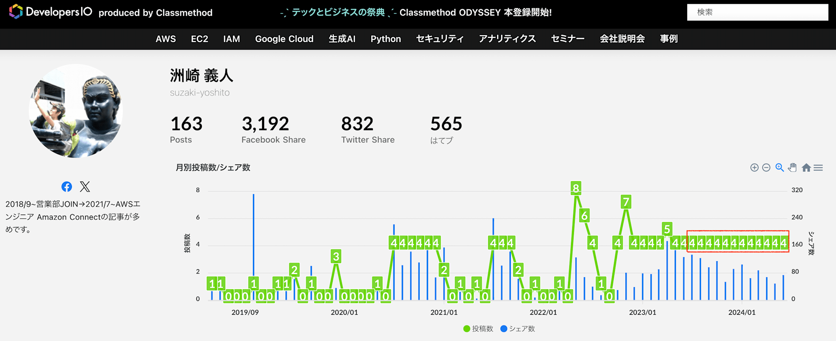Click the 2022/01 x-axis label
The height and width of the screenshot is (341, 836).
coord(543,312)
